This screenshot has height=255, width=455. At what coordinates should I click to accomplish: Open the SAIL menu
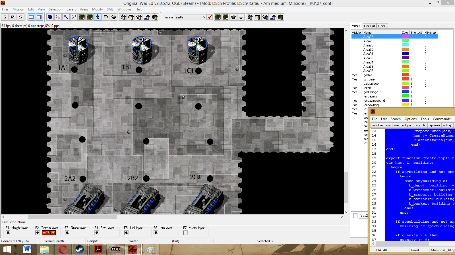pos(110,9)
